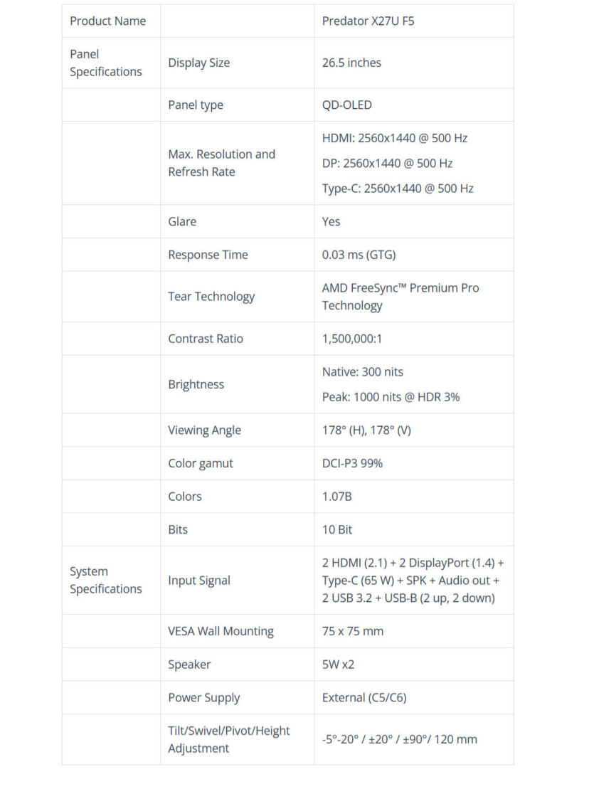This screenshot has width=594, height=789.
Task: Select the Viewing Angle label
Action: (204, 430)
